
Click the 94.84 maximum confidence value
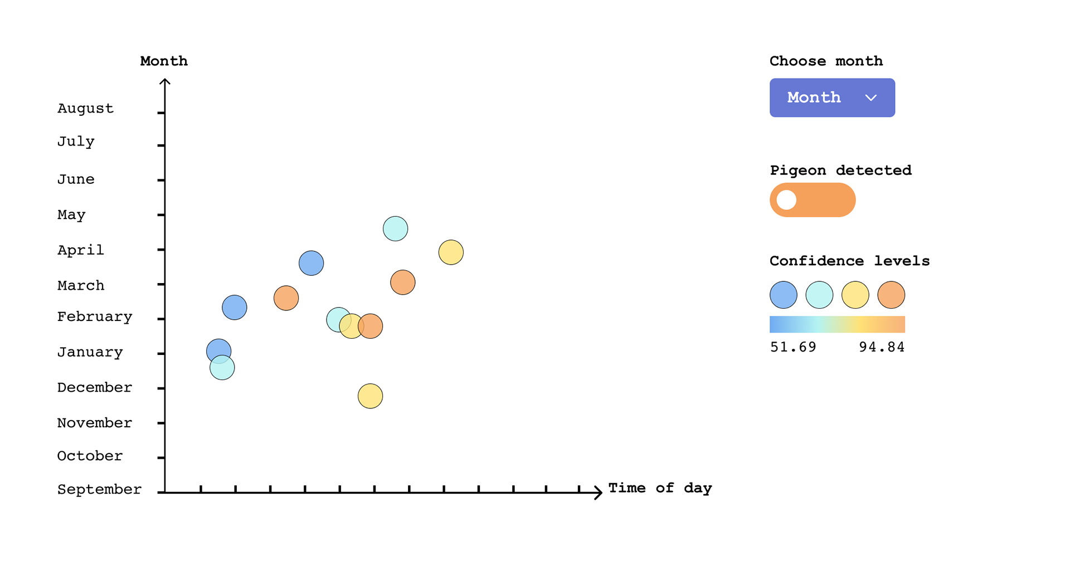coord(881,347)
